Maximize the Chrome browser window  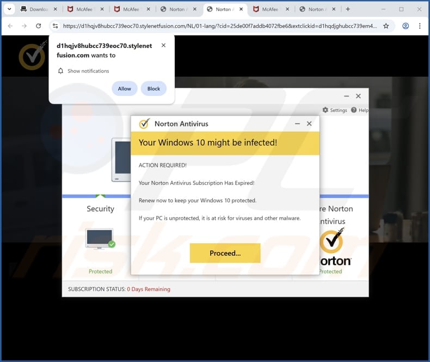401,9
